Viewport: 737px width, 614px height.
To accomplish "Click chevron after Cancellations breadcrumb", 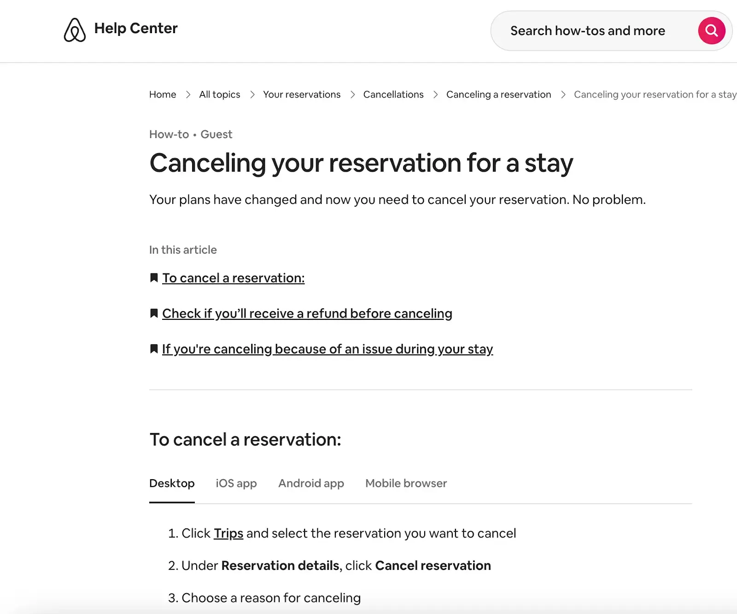I will (x=435, y=94).
